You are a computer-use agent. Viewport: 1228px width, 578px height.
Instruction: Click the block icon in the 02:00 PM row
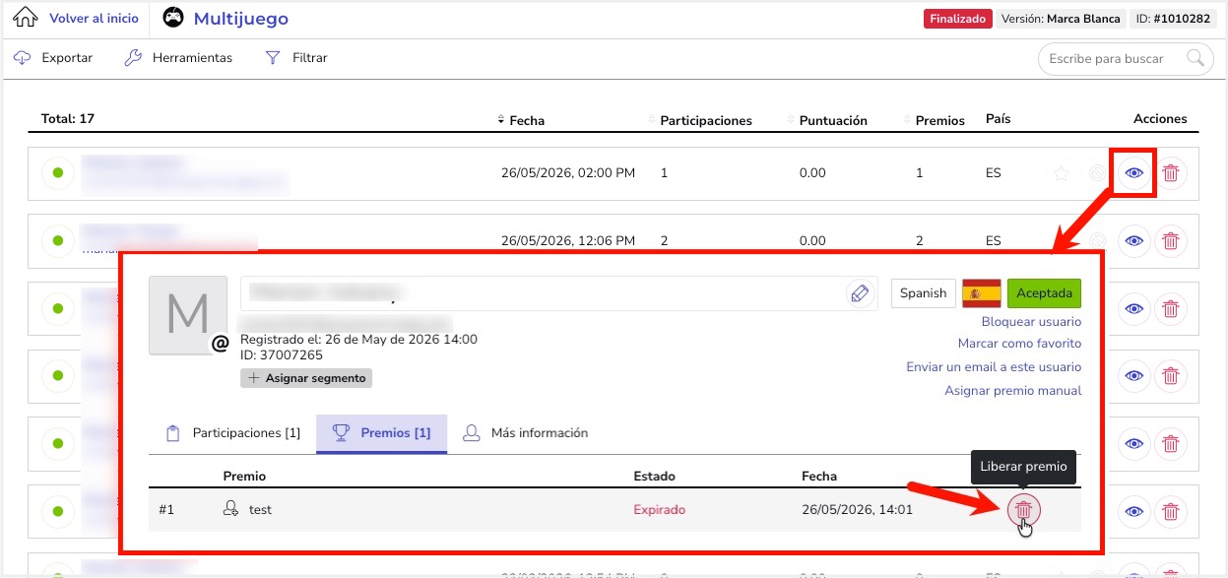1096,173
